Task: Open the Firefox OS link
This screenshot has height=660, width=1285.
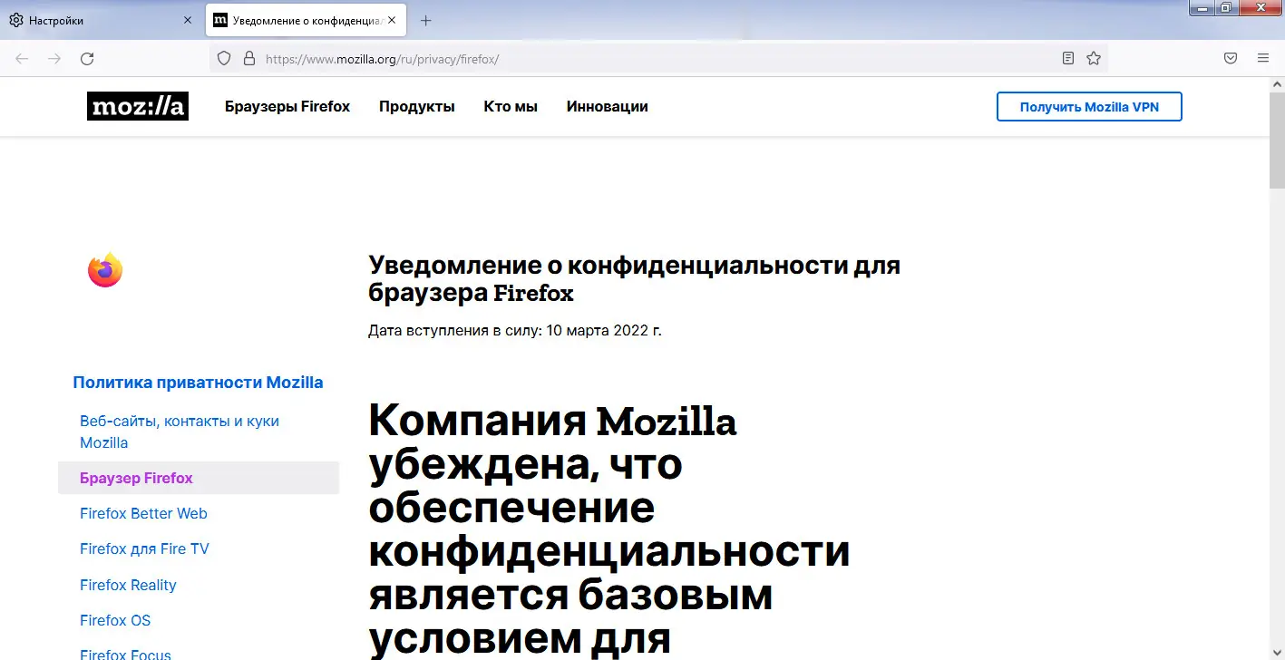Action: [115, 621]
